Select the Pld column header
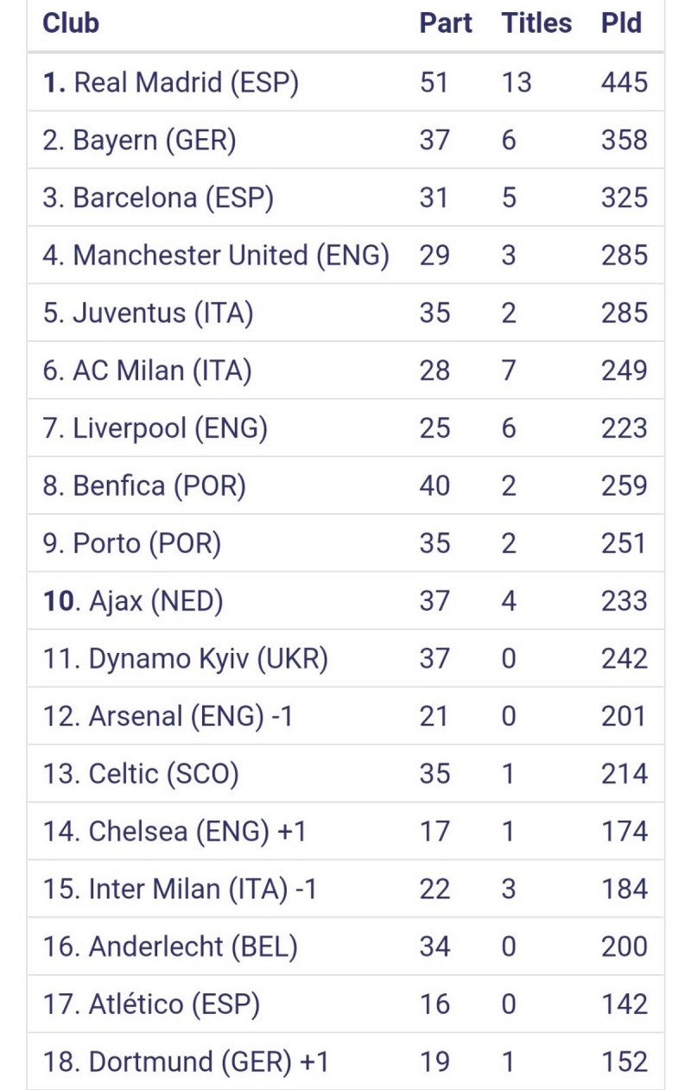691x1090 pixels. [x=622, y=23]
